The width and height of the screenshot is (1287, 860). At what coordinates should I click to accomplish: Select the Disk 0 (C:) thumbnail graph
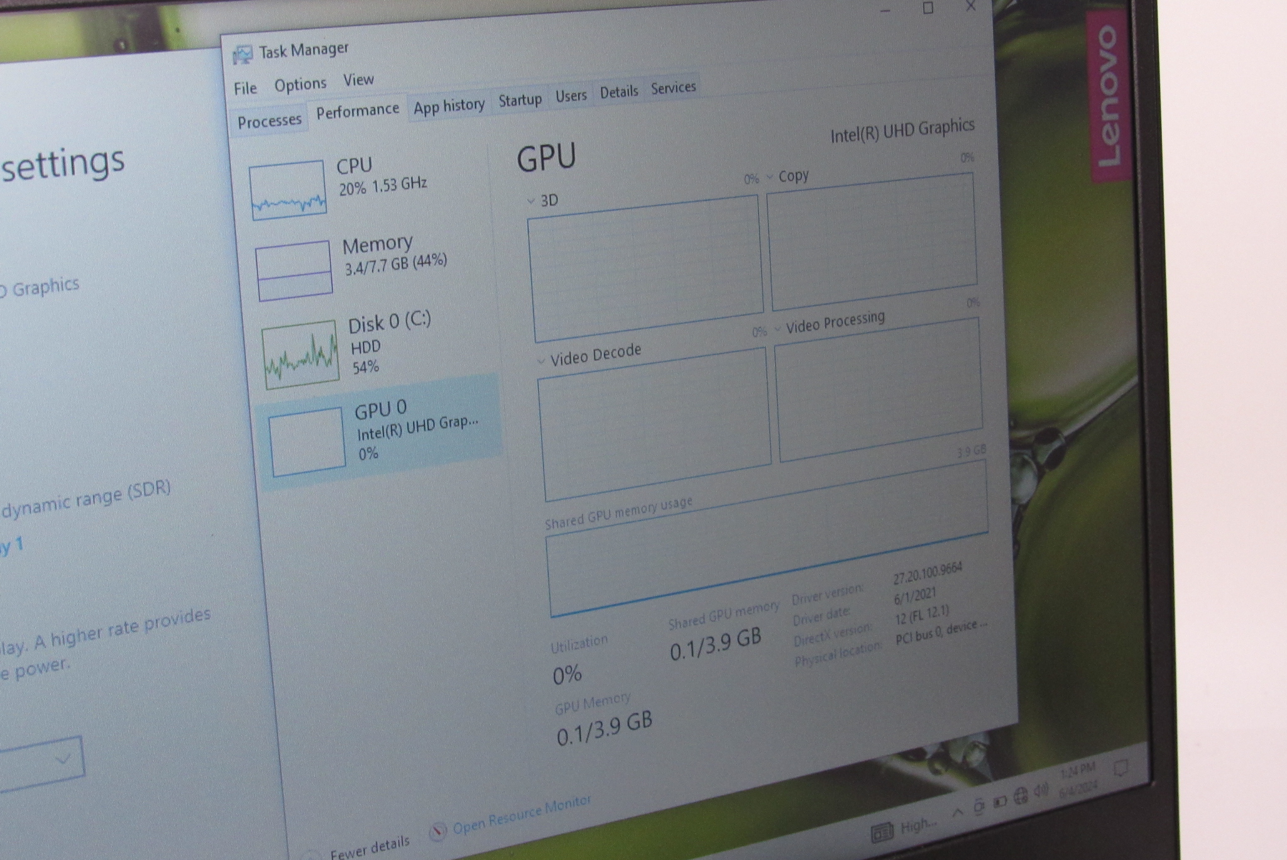pyautogui.click(x=300, y=355)
